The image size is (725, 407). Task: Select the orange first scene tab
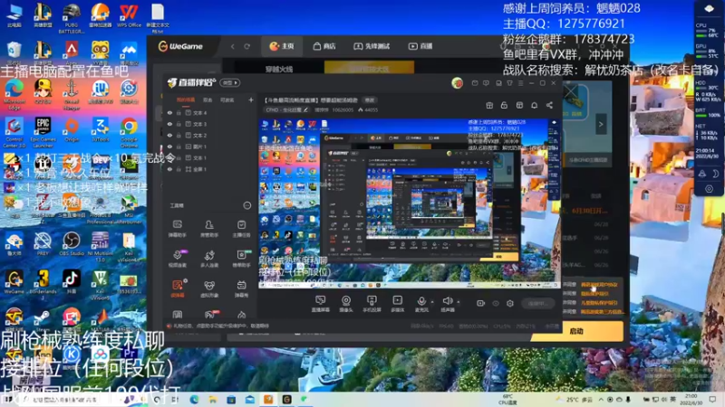[x=186, y=99]
